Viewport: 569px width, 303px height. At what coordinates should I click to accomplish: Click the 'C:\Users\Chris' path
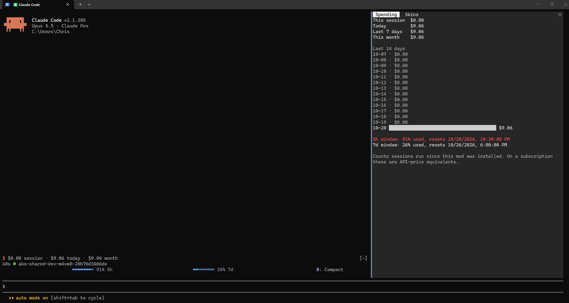tap(50, 32)
